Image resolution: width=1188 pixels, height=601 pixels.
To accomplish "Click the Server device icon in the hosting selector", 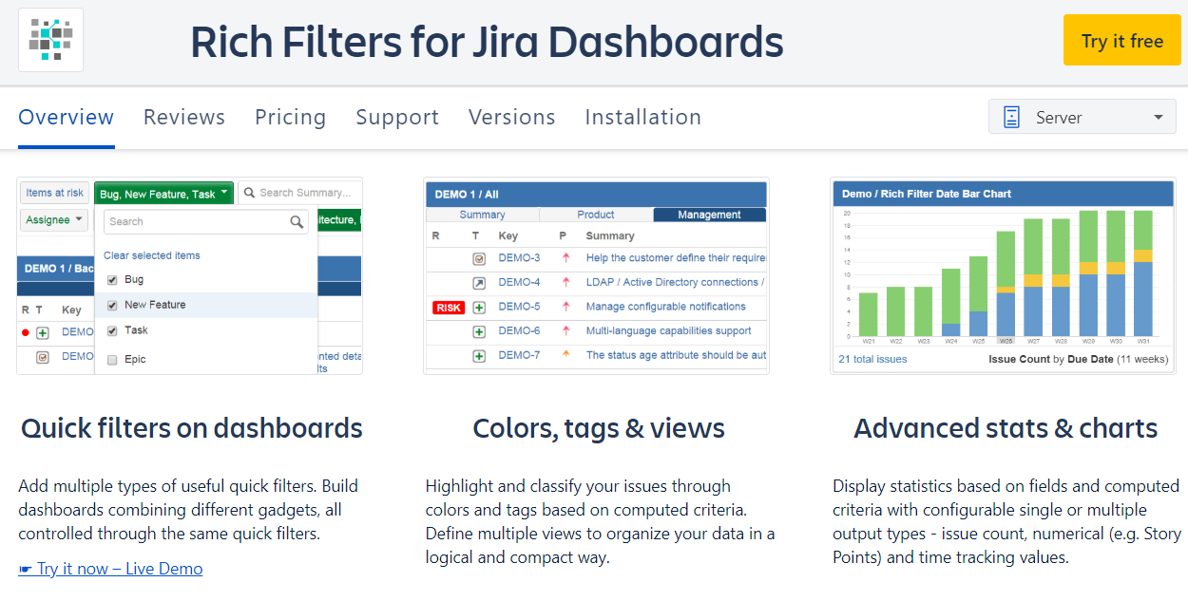I will 1011,118.
